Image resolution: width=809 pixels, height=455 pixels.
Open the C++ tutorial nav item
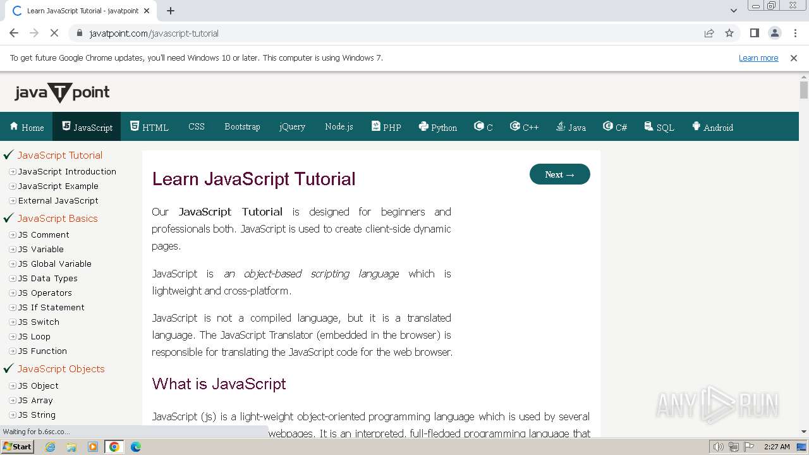(524, 127)
